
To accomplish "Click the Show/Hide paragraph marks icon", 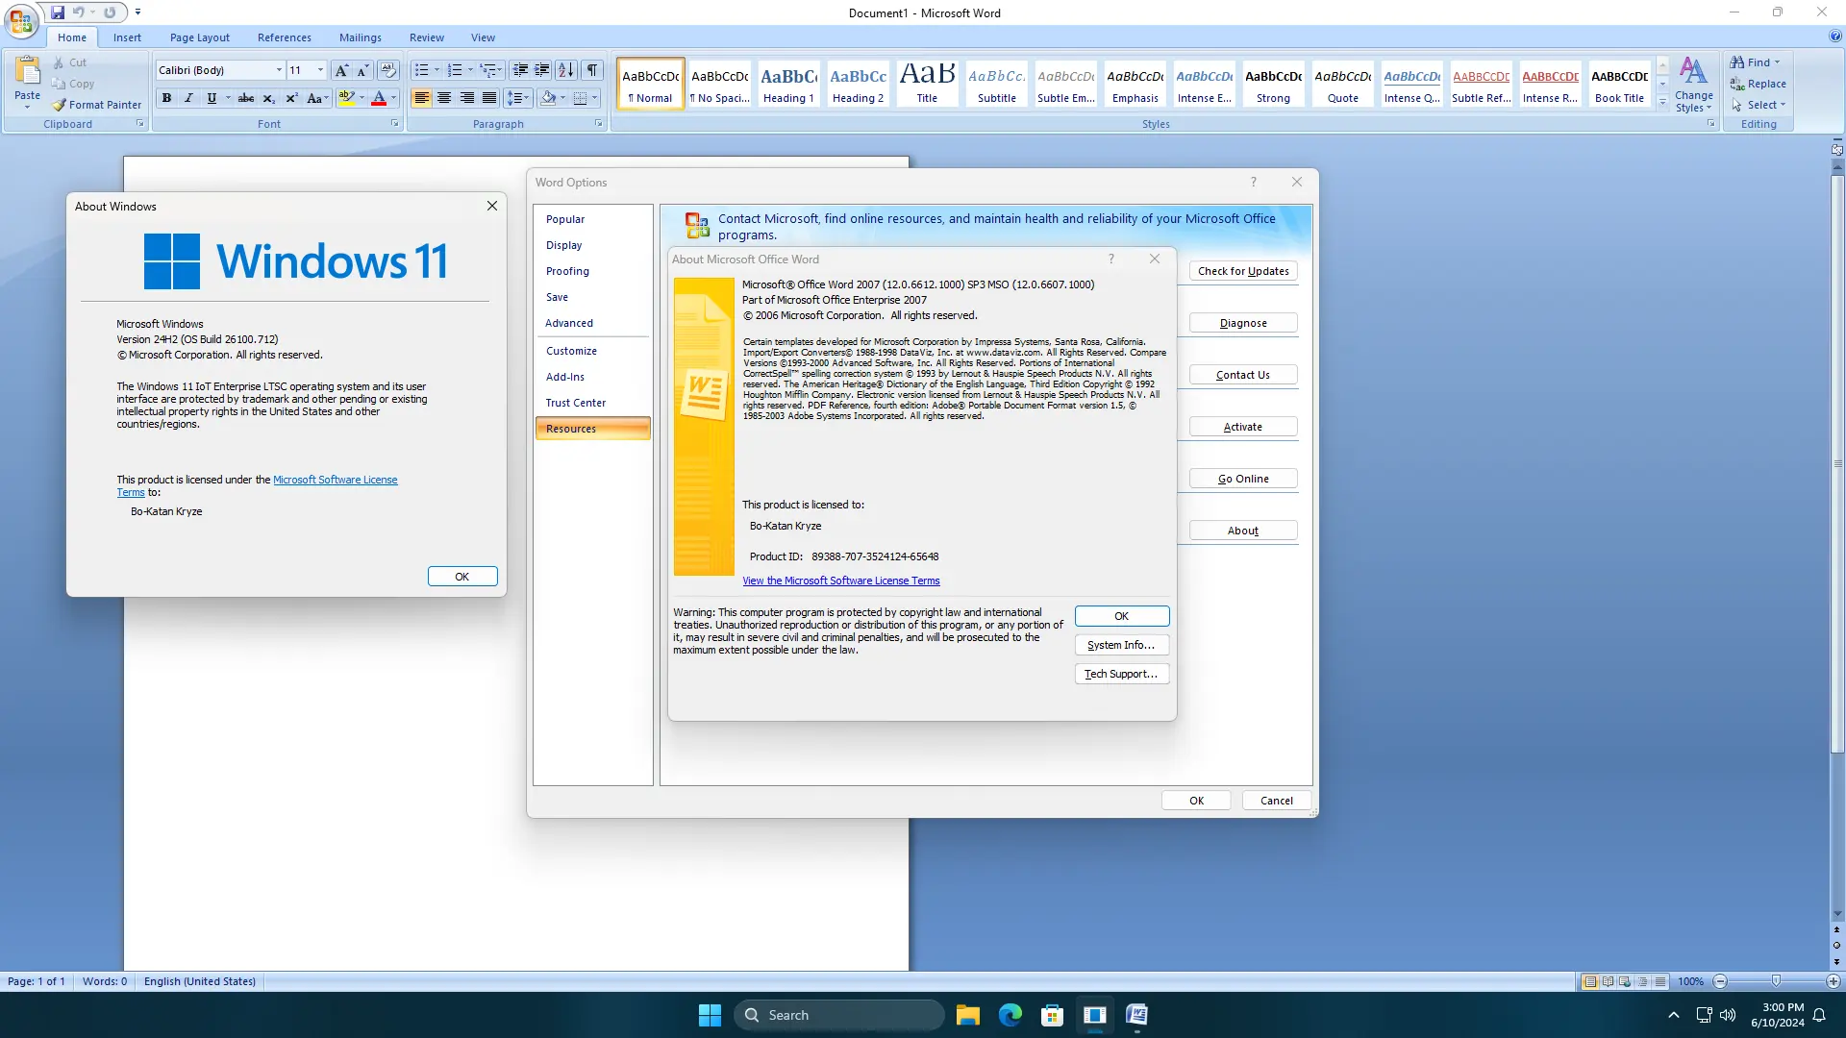I will [x=592, y=70].
